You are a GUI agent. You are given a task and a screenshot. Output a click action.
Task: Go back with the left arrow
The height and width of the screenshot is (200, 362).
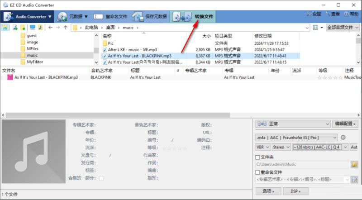point(50,28)
